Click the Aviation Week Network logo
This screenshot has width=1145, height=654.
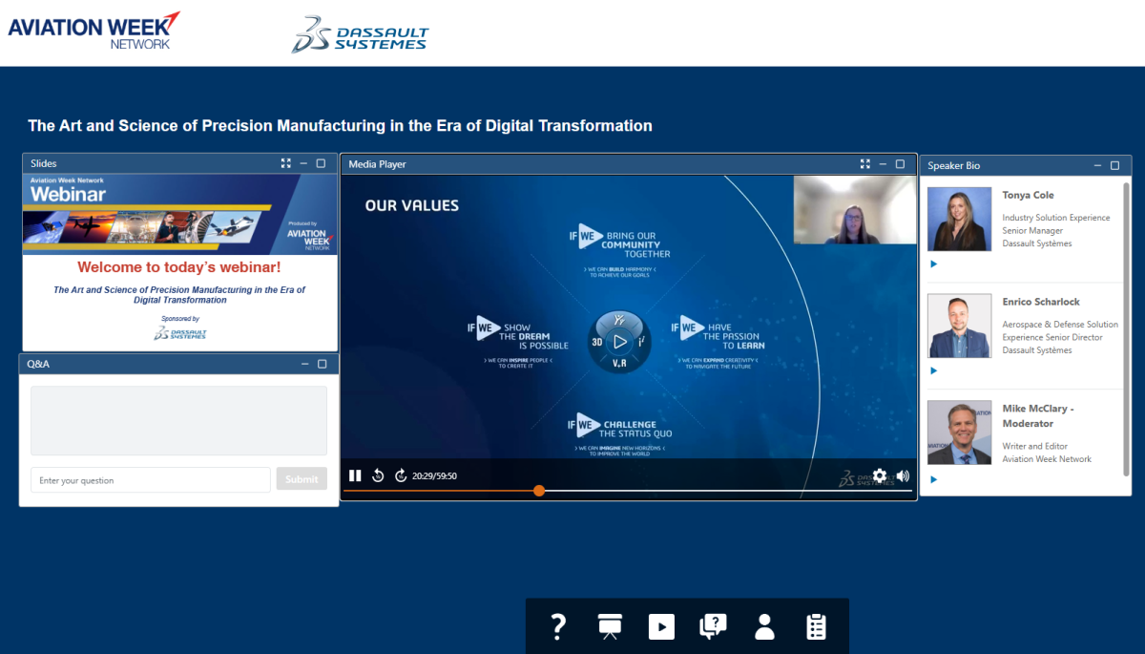tap(94, 31)
